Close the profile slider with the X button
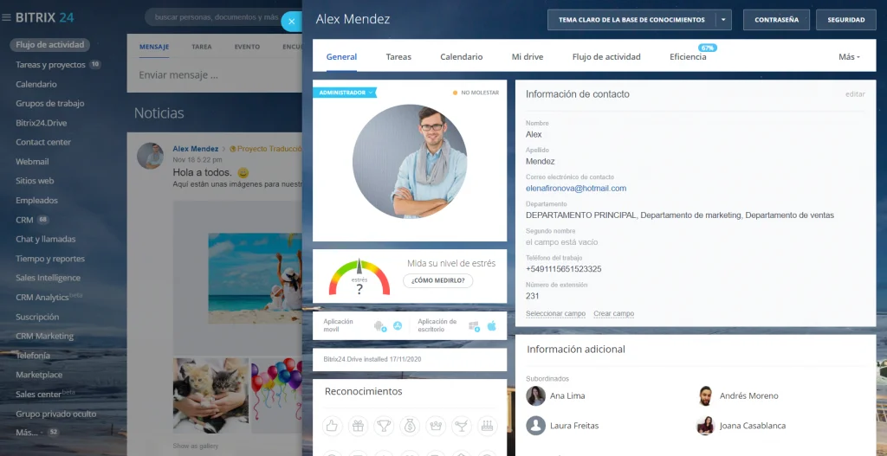This screenshot has height=456, width=887. click(x=291, y=22)
